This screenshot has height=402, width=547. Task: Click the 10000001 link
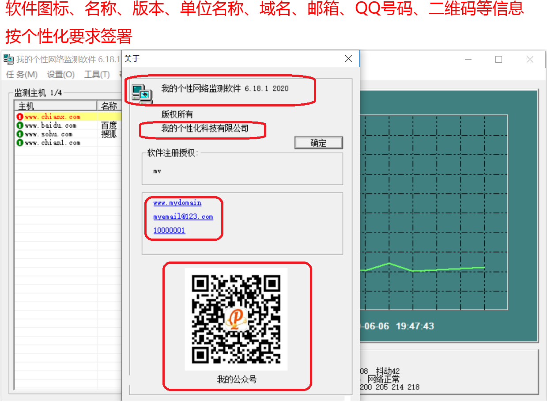click(169, 230)
